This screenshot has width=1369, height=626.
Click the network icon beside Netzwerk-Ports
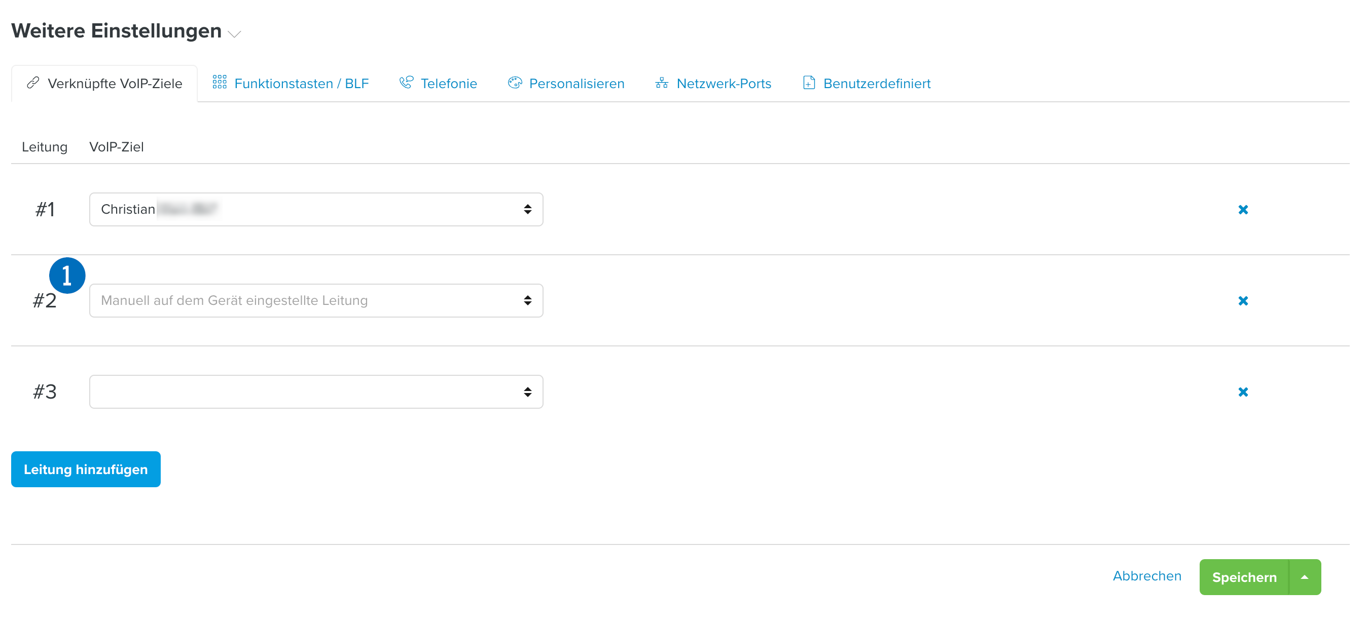pos(662,83)
